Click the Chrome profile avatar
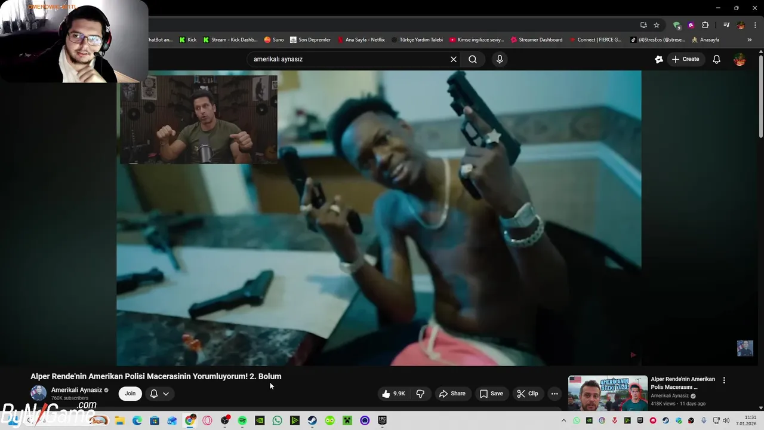764x430 pixels. coord(741,25)
